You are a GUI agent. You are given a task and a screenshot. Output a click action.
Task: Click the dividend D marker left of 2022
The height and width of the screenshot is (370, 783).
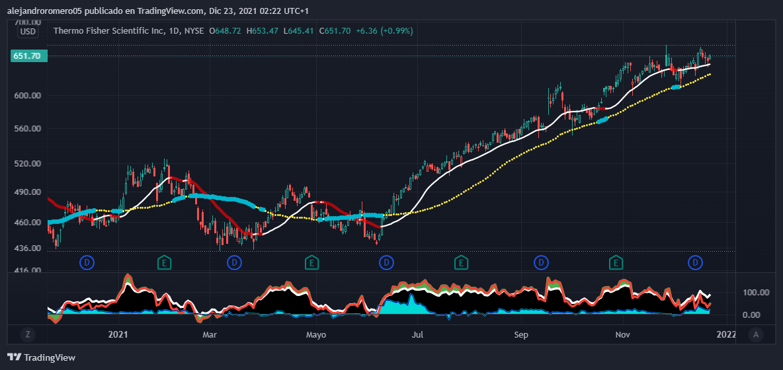[x=695, y=262]
